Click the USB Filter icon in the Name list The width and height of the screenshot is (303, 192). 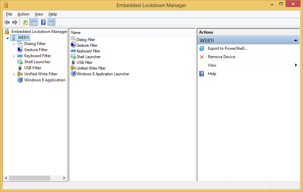click(73, 62)
